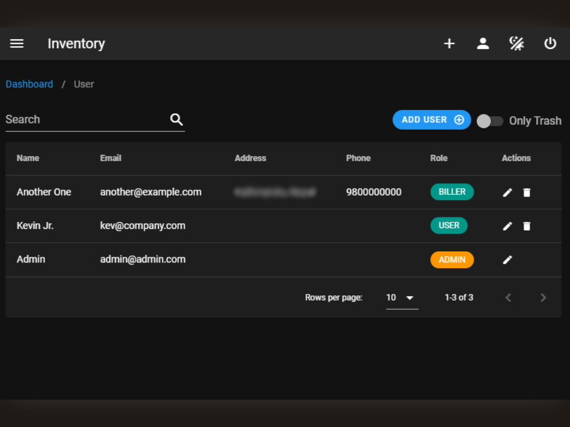
Task: Go to previous page arrow
Action: [x=508, y=298]
